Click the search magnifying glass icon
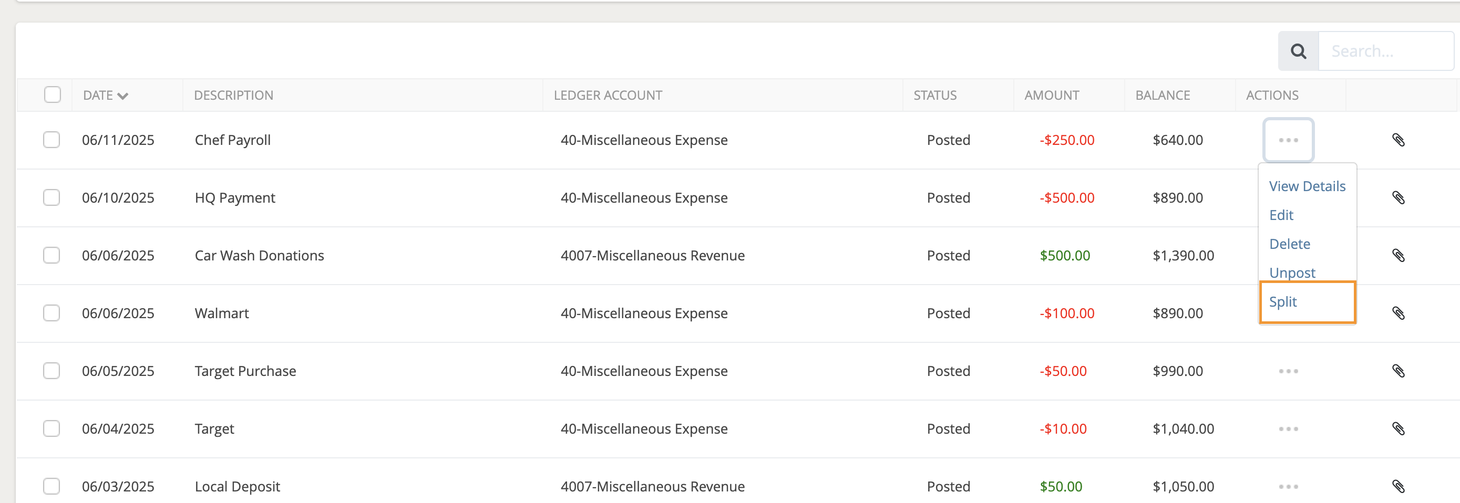This screenshot has width=1460, height=503. coord(1299,51)
